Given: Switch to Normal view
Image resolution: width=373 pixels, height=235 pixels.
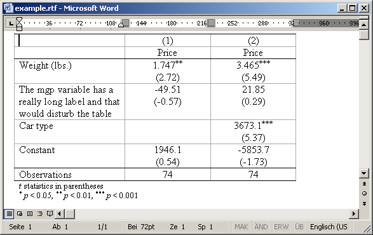Looking at the screenshot, I should click(9, 214).
